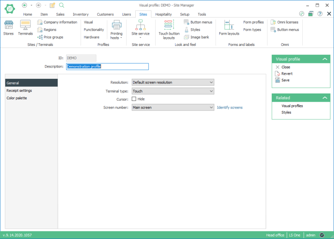The image size is (334, 239).
Task: Switch to the Hospitality ribbon tab
Action: (x=163, y=14)
